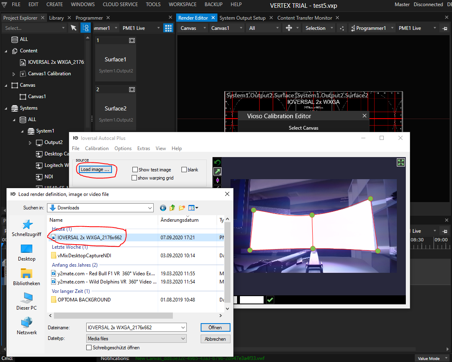Select the arrow pointer tool in Project Explorer
Image resolution: width=452 pixels, height=362 pixels.
click(x=74, y=28)
